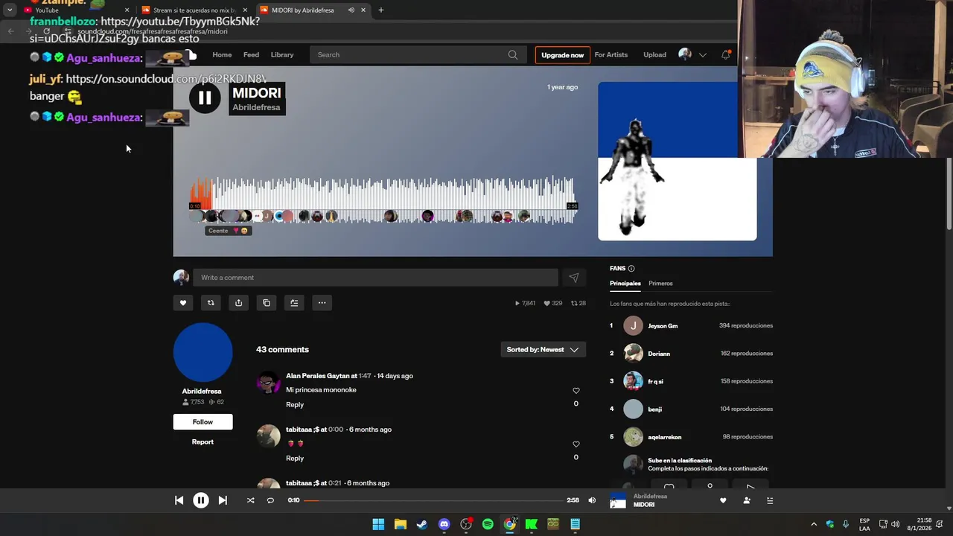Open Spotify from taskbar
This screenshot has height=536, width=953.
coord(488,524)
